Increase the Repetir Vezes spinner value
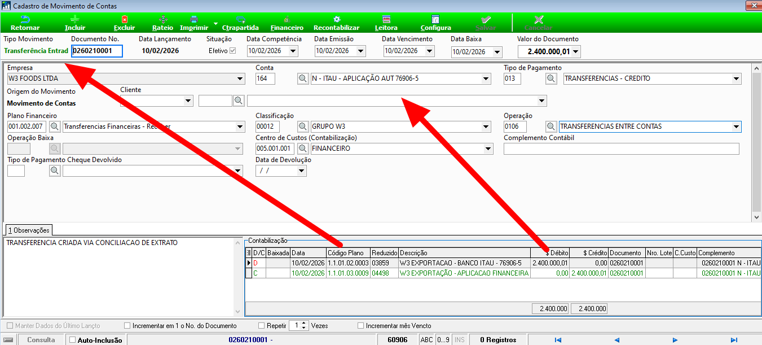 (x=304, y=324)
